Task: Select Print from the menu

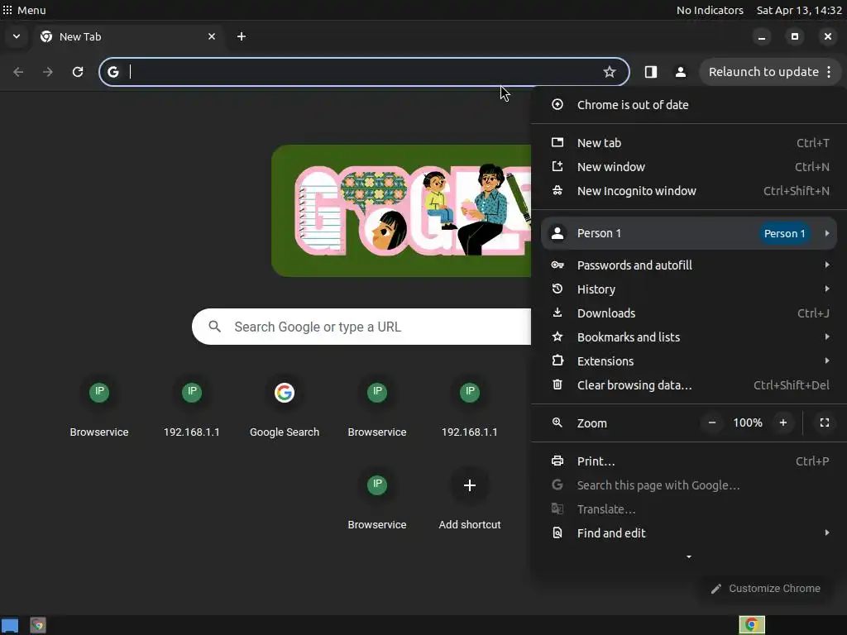Action: [689, 461]
